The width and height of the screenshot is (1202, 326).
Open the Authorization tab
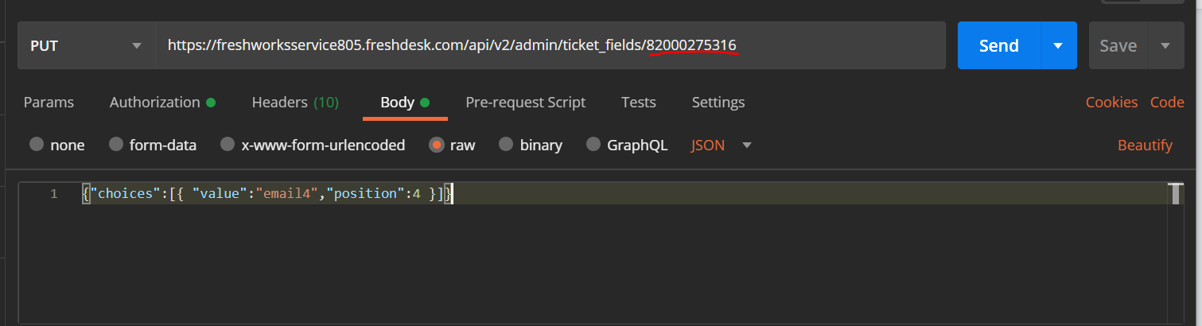[162, 102]
